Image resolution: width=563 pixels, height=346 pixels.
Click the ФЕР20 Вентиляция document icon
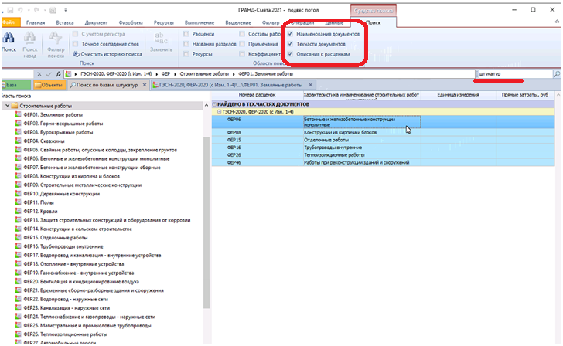pos(18,281)
